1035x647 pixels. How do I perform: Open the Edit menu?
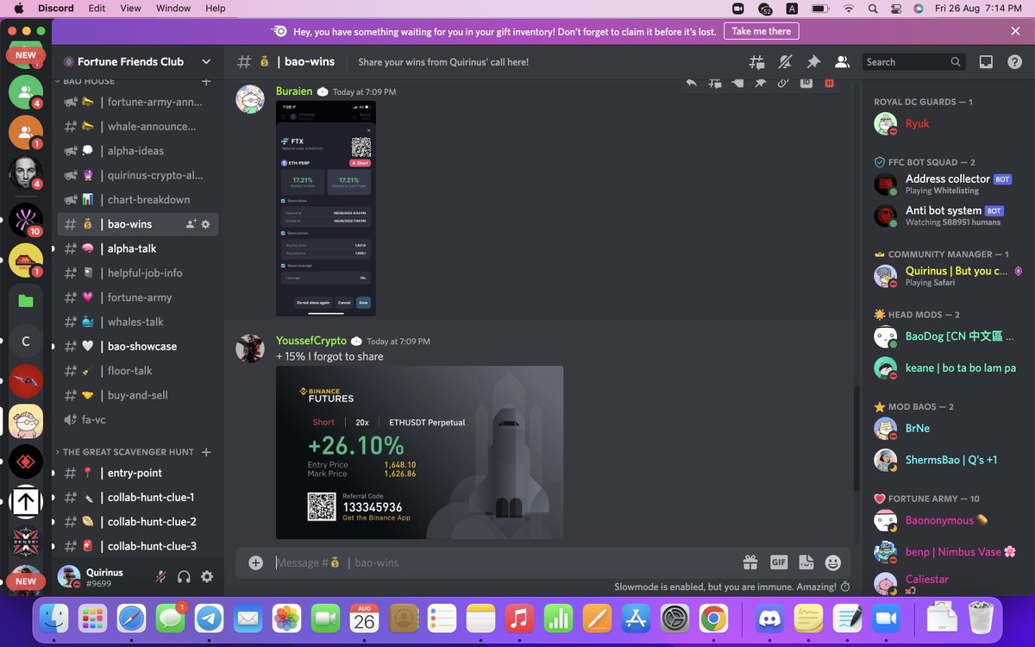point(97,9)
